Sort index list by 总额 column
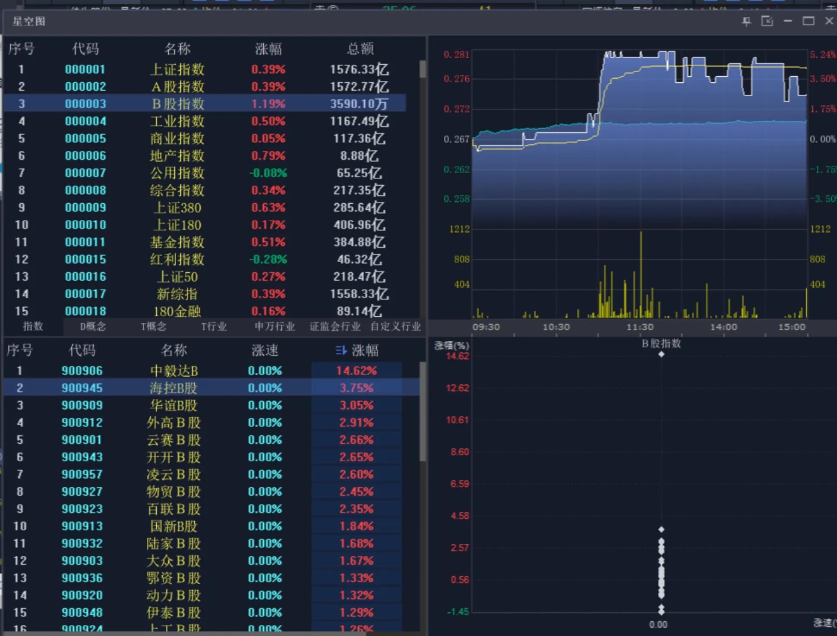Screen dimensions: 837x636 [360, 49]
